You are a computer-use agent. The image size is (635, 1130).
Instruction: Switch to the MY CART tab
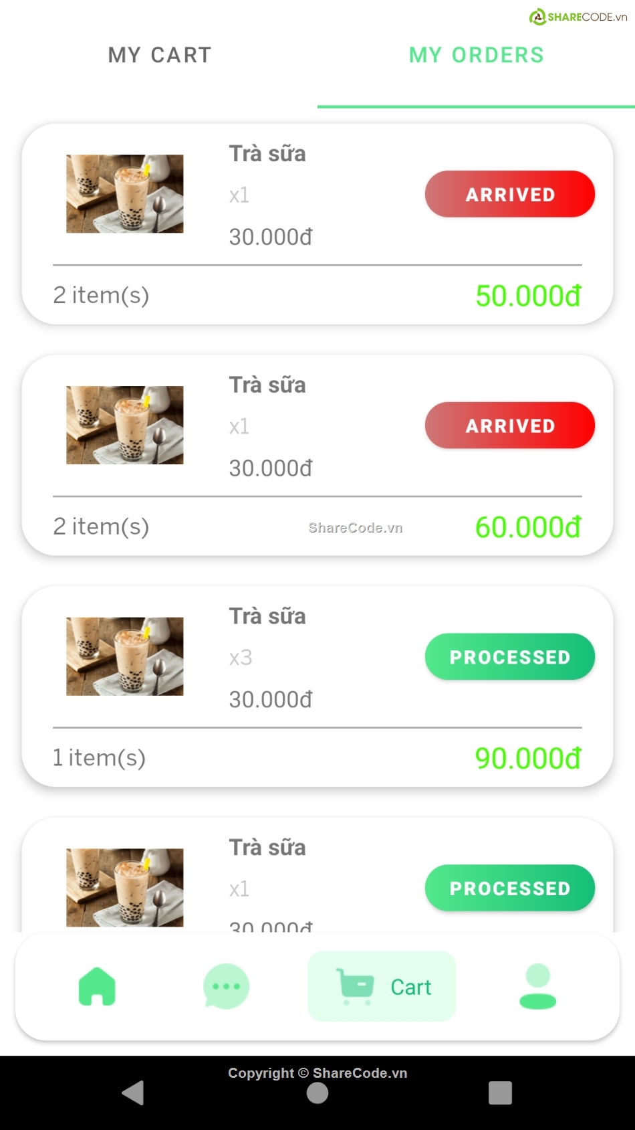[160, 55]
